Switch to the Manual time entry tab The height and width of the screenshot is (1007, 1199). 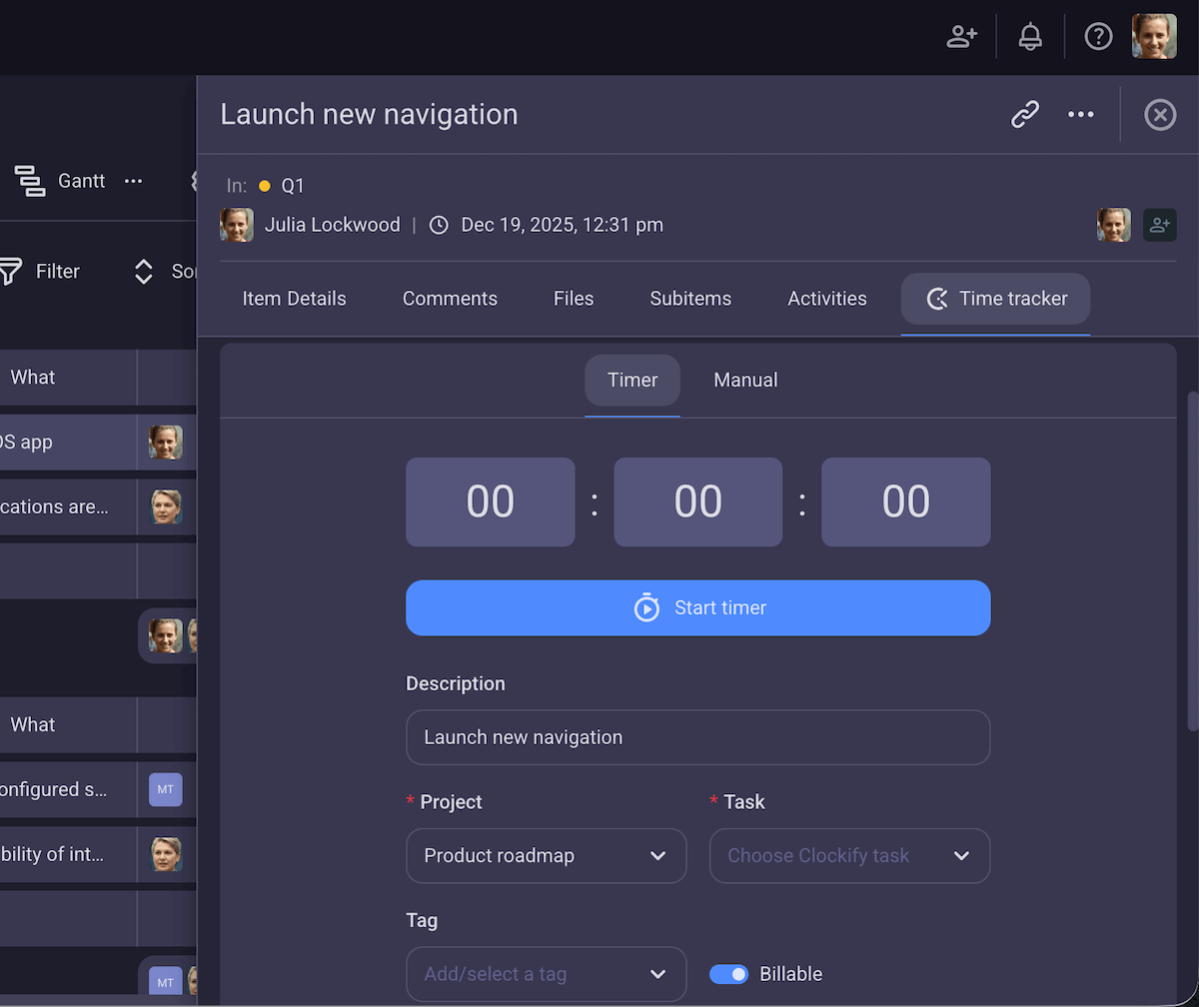click(x=745, y=380)
